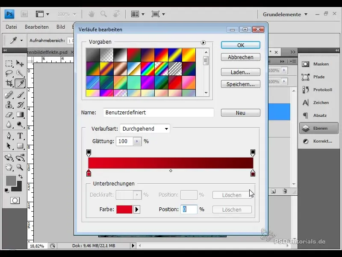The height and width of the screenshot is (257, 342).
Task: Click the Speichern... button
Action: 241,84
